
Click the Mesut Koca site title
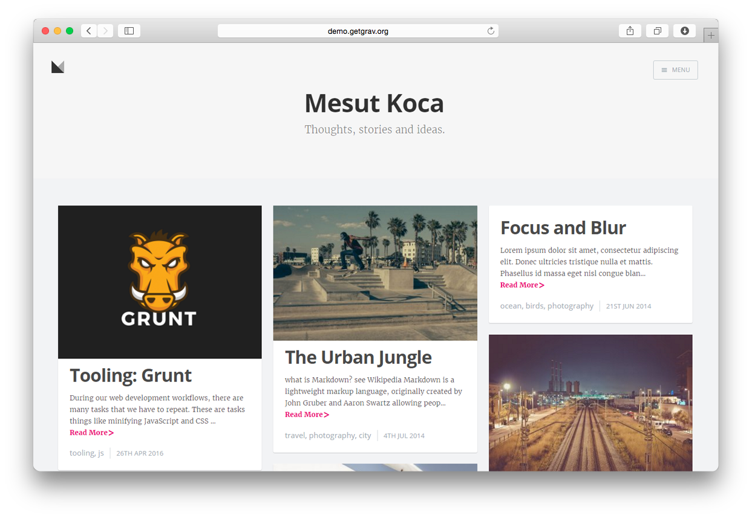pyautogui.click(x=374, y=103)
